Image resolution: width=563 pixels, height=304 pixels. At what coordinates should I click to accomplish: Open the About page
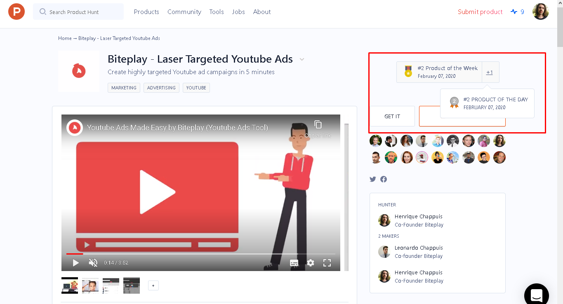pos(262,12)
